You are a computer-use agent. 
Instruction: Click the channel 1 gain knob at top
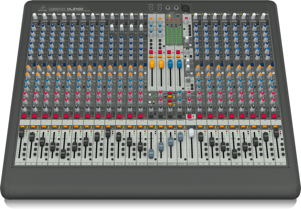pyautogui.click(x=35, y=15)
